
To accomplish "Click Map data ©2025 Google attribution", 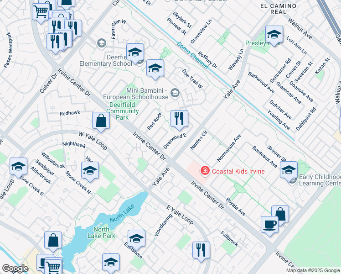I will pyautogui.click(x=313, y=271).
